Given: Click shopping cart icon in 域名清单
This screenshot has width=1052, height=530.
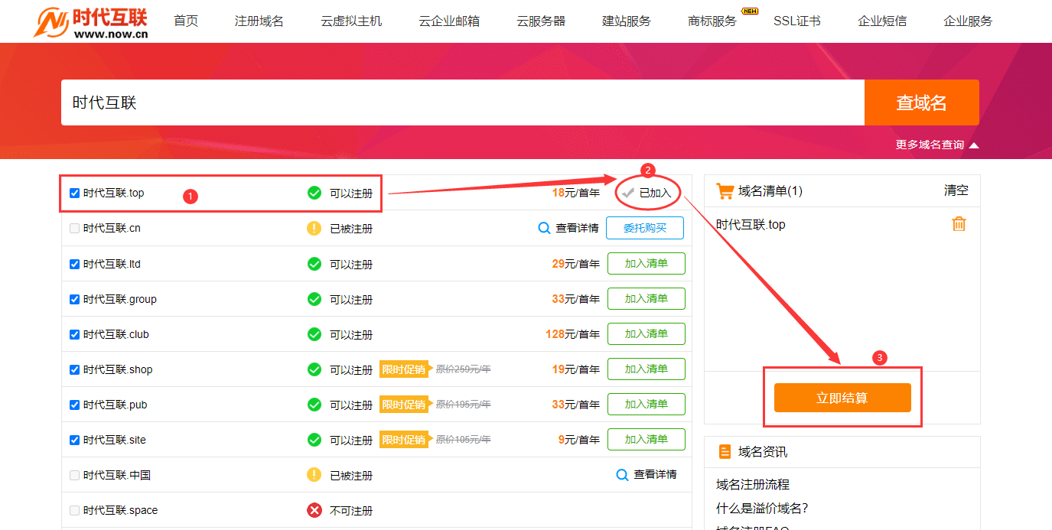Looking at the screenshot, I should (x=724, y=190).
